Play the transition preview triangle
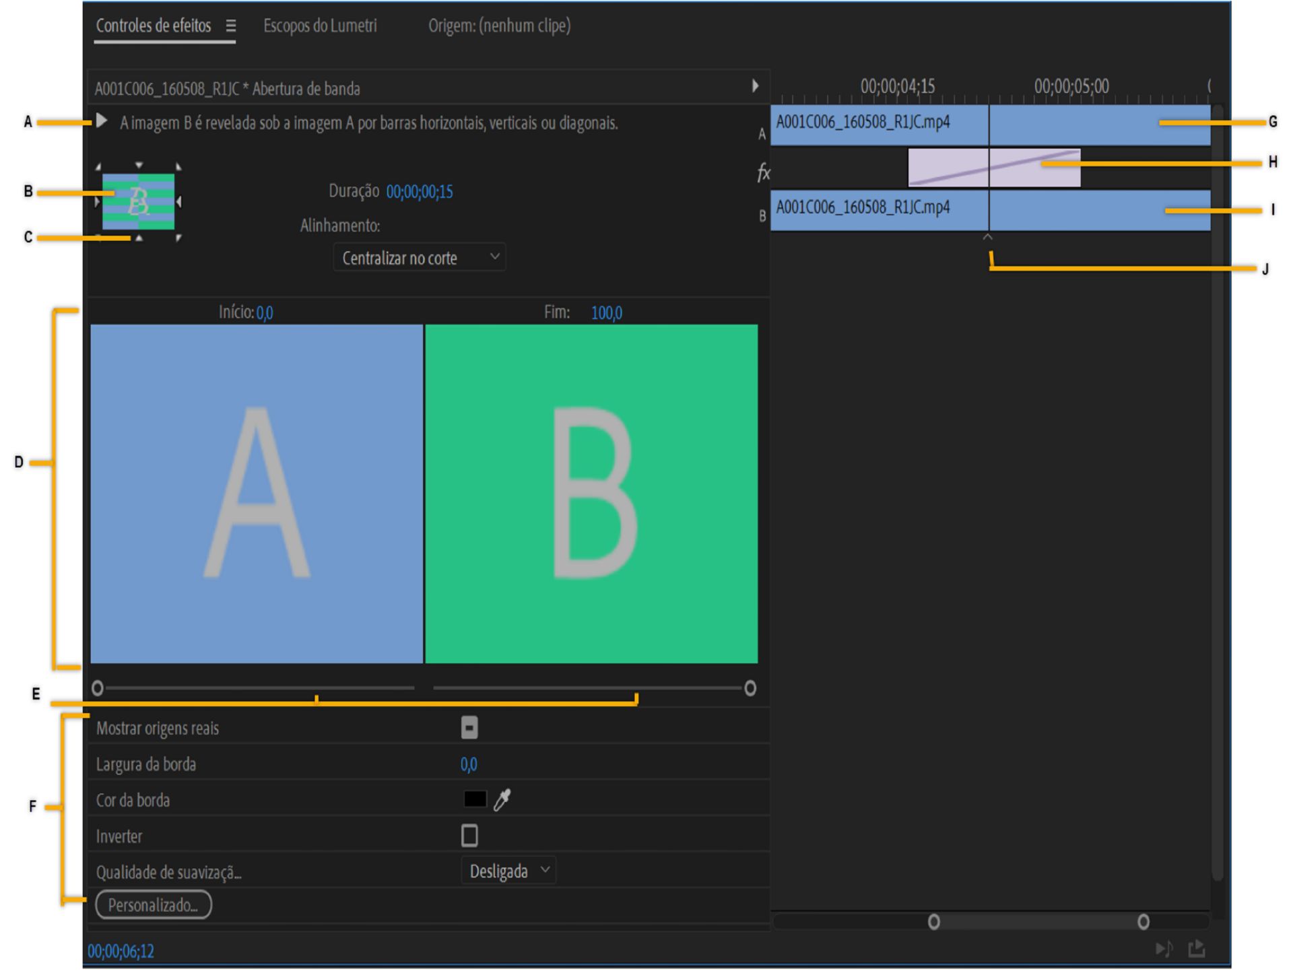The width and height of the screenshot is (1293, 971). pyautogui.click(x=101, y=121)
